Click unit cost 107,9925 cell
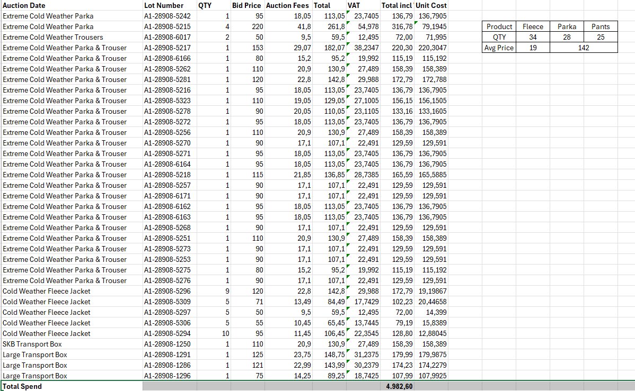The height and width of the screenshot is (391, 635). click(x=431, y=376)
